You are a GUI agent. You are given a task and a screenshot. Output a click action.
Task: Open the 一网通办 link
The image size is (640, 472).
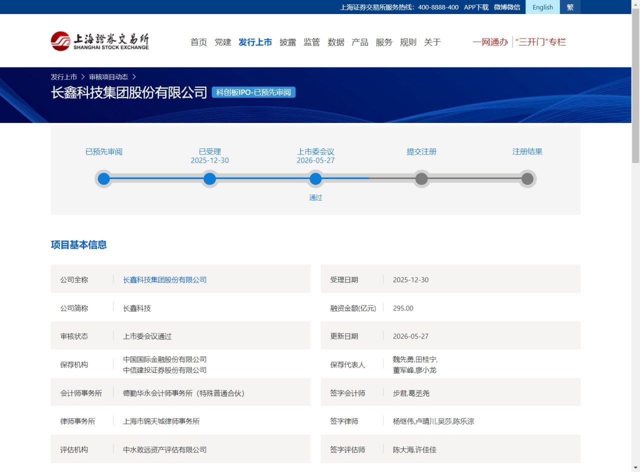490,42
